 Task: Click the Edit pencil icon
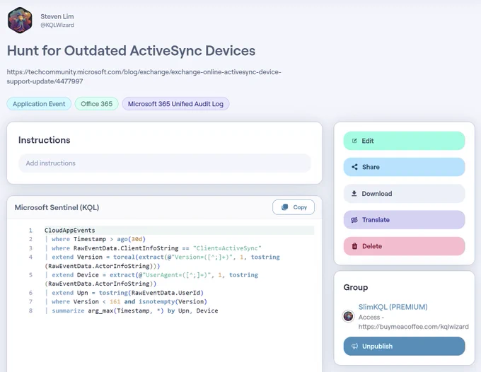coord(354,141)
